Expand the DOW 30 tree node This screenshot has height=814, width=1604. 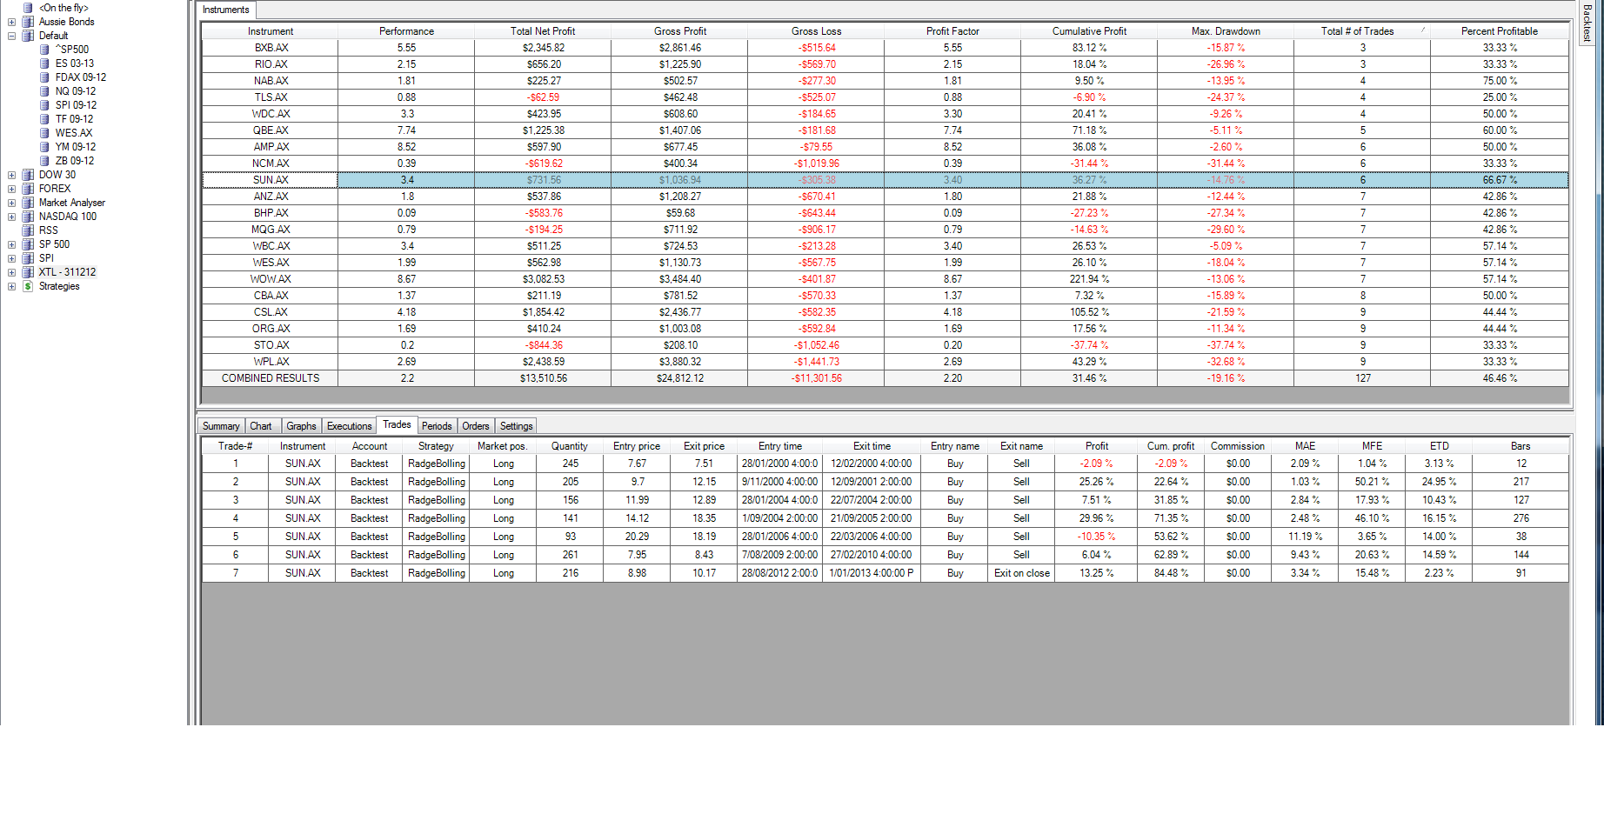(x=11, y=175)
